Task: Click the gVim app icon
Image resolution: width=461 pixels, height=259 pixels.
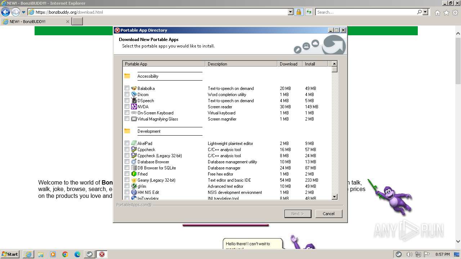Action: [x=134, y=186]
